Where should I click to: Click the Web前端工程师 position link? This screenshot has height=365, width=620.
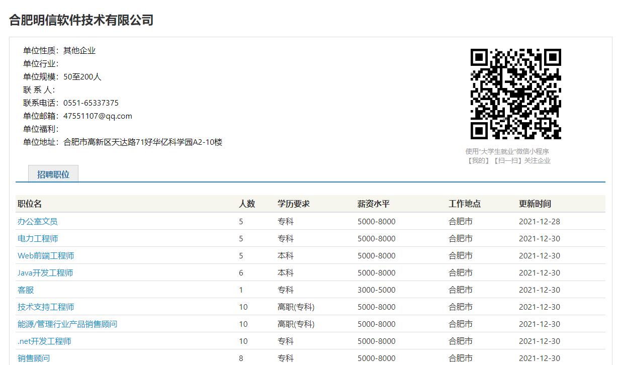coord(46,255)
